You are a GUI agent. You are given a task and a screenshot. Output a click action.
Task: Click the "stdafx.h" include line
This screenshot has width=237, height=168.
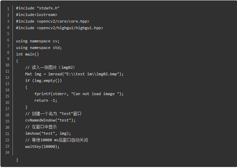(38, 8)
